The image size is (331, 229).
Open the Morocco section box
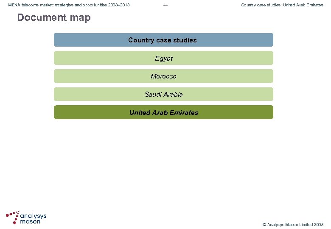click(163, 76)
